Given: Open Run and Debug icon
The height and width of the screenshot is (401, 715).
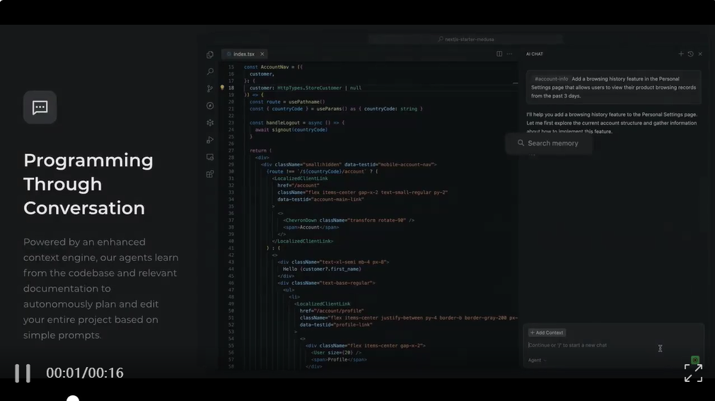Looking at the screenshot, I should 210,139.
